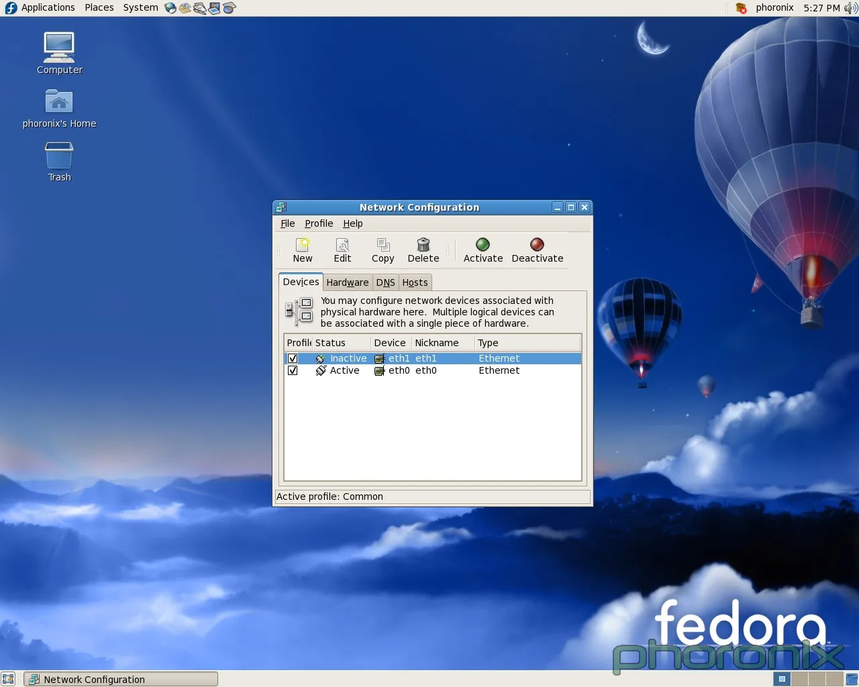
Task: Open Computer desktop icon
Action: 59,53
